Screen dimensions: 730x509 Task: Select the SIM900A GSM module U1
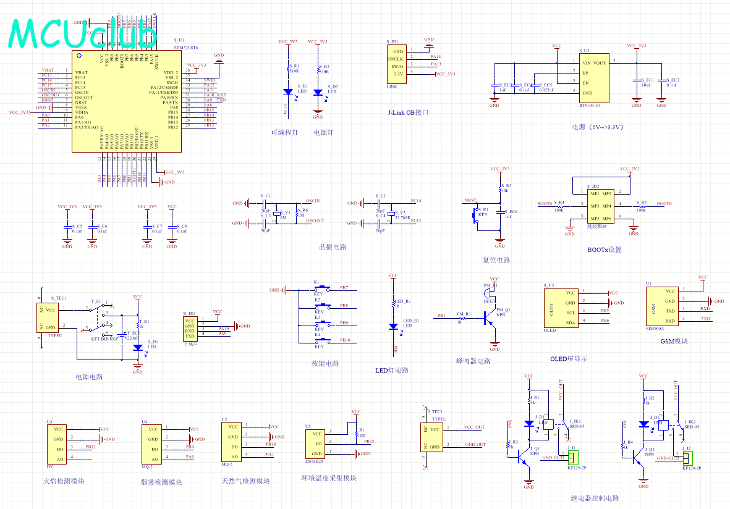click(x=661, y=306)
